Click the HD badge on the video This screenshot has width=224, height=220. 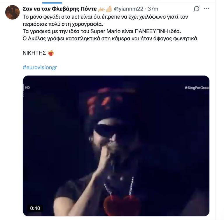(x=27, y=87)
